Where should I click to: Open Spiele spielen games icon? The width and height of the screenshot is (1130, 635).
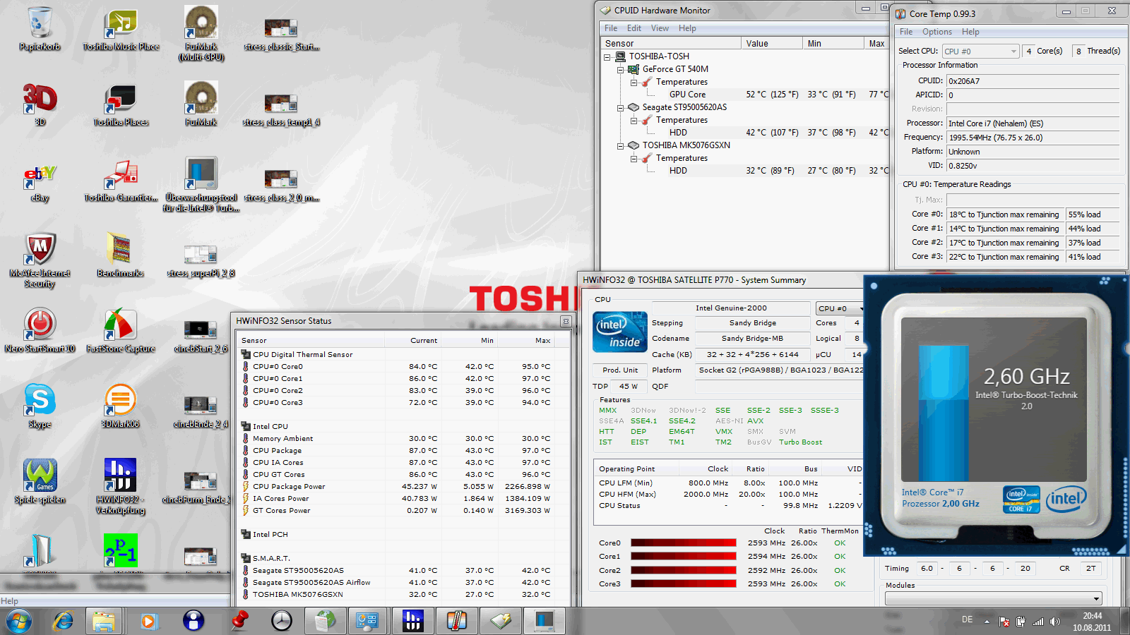click(40, 482)
